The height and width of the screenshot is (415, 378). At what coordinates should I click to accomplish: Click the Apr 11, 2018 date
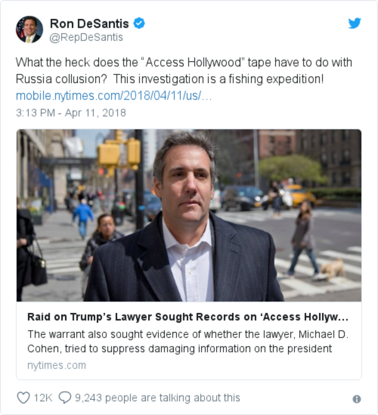click(x=95, y=113)
